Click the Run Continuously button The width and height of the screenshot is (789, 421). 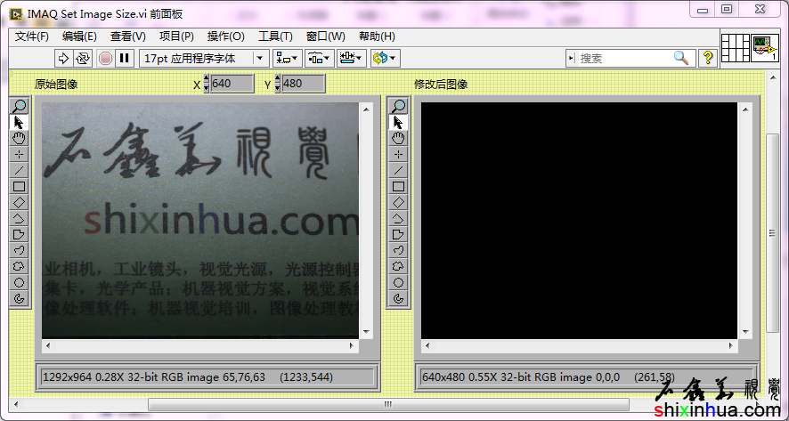[x=83, y=58]
